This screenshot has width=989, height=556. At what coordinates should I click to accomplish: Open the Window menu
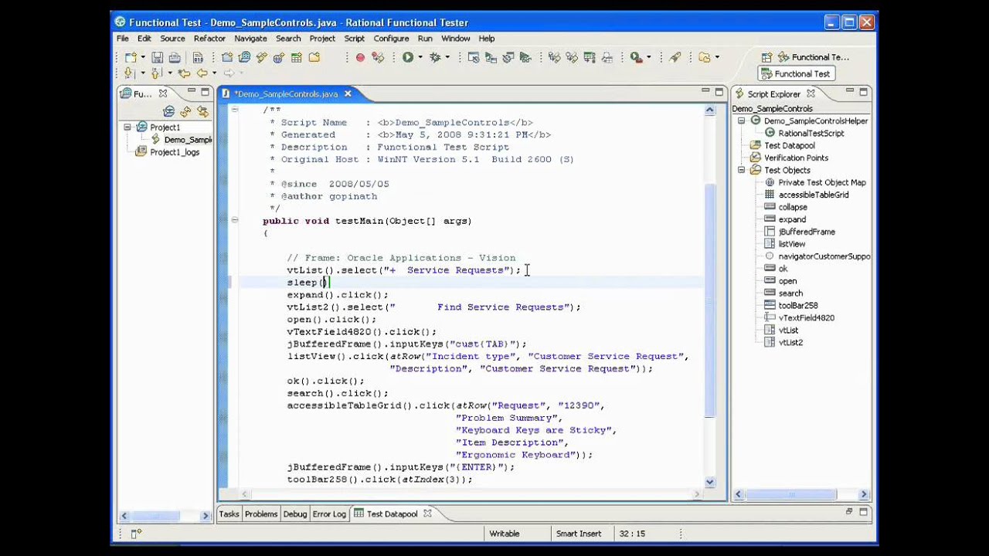(456, 39)
